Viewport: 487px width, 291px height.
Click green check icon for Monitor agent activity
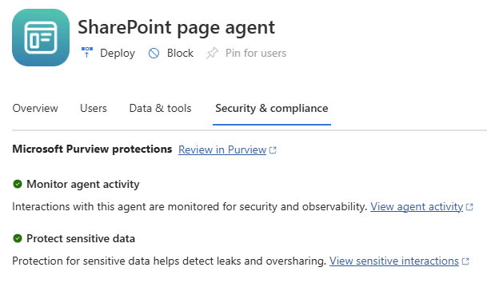[x=18, y=184]
